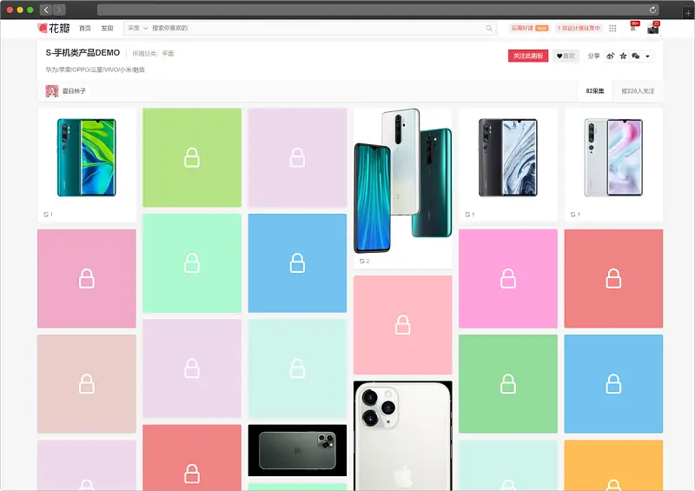Click the 华为/苹果/OPPO/三星/VIVO/小米/魅族 description
695x491 pixels.
point(95,70)
